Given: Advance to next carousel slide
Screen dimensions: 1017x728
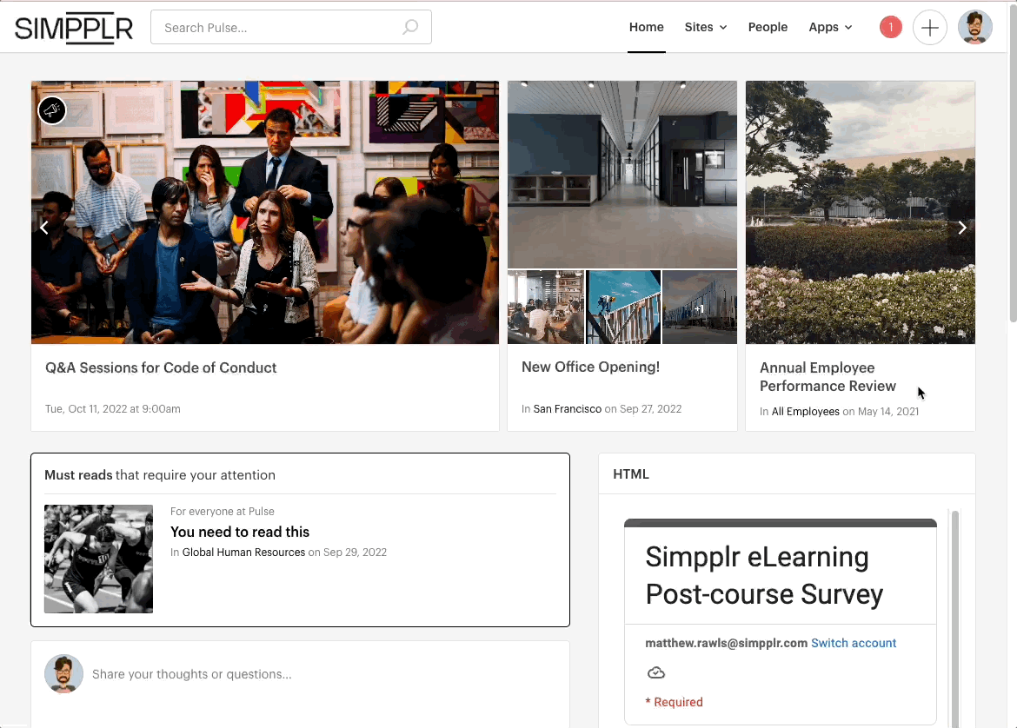Looking at the screenshot, I should point(961,228).
